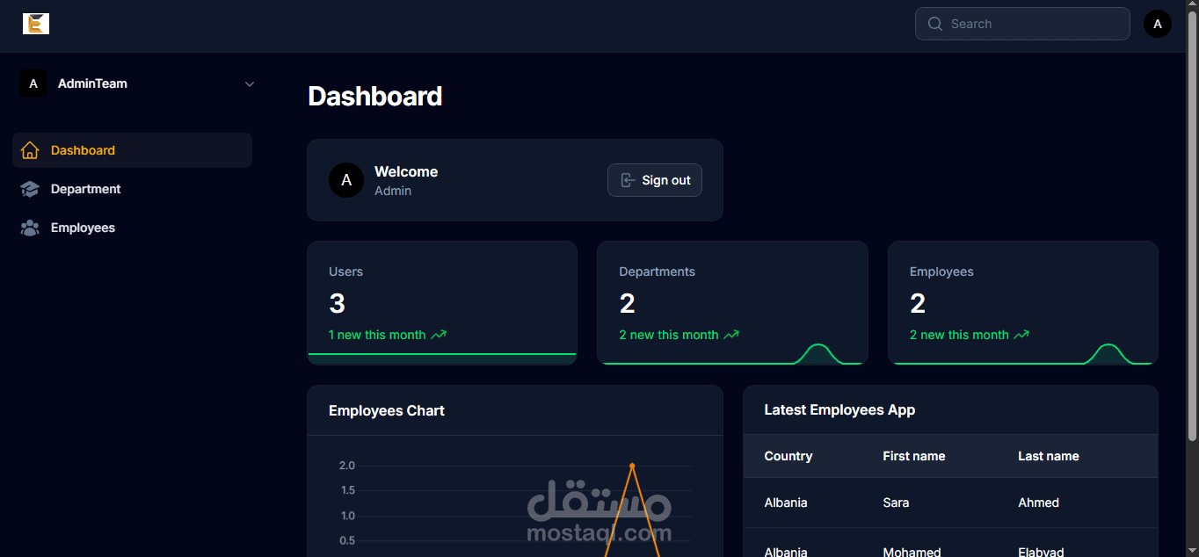Click the Users growth trend arrow icon
This screenshot has width=1199, height=557.
tap(440, 335)
